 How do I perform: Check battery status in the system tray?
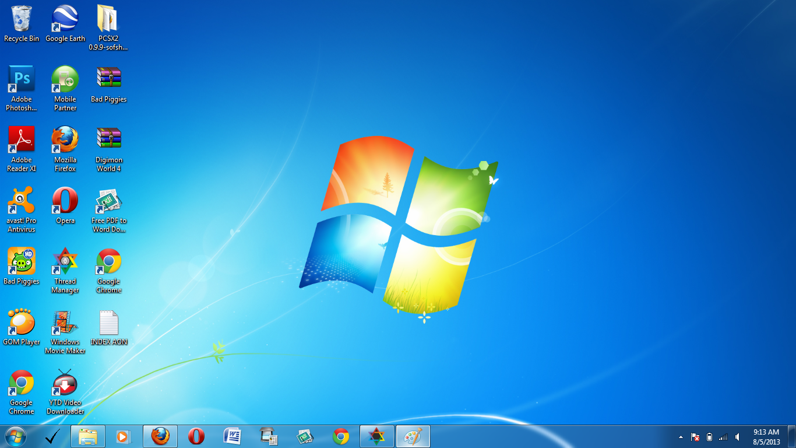[709, 437]
